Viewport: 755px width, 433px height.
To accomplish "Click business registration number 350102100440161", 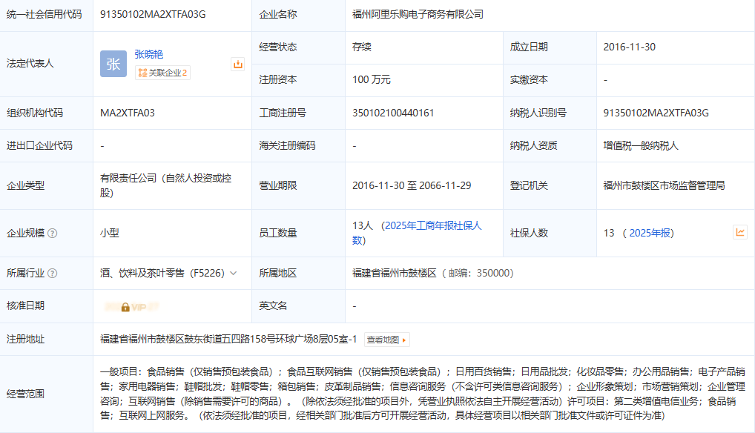I will point(393,113).
